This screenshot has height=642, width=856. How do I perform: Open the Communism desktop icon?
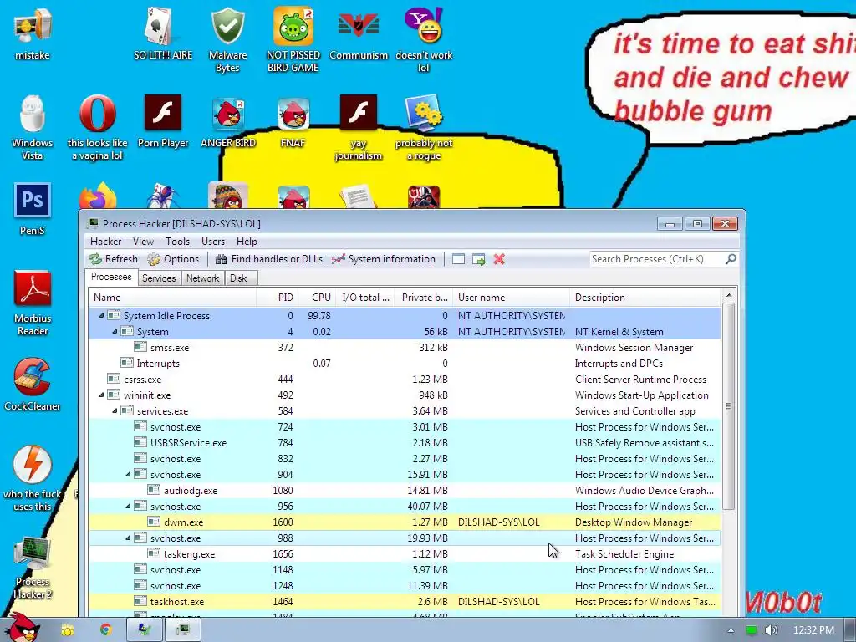point(359,33)
